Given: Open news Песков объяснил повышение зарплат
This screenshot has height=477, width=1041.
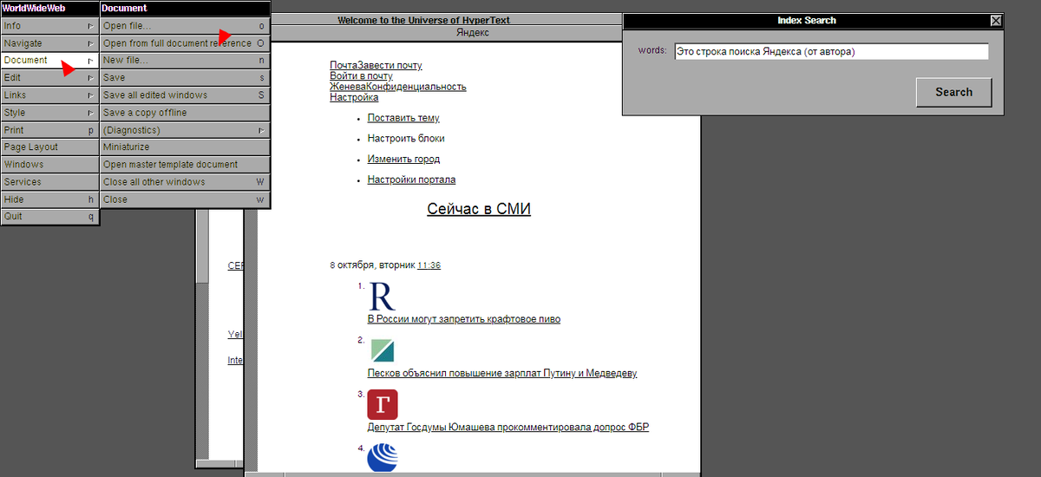Looking at the screenshot, I should 502,374.
